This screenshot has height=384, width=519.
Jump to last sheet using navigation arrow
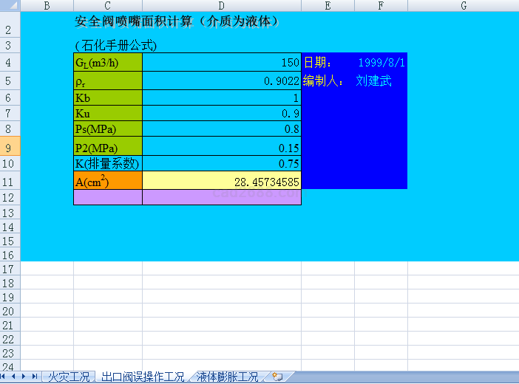34,377
